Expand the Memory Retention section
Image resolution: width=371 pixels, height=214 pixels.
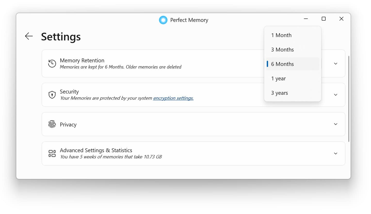(x=336, y=63)
